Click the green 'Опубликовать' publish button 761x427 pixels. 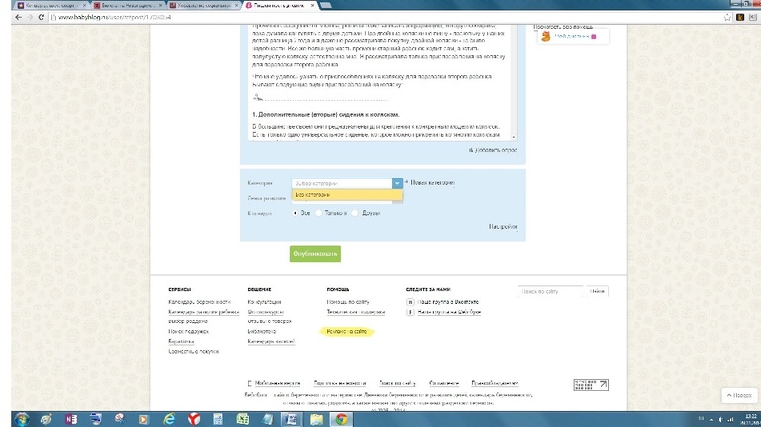tap(315, 253)
